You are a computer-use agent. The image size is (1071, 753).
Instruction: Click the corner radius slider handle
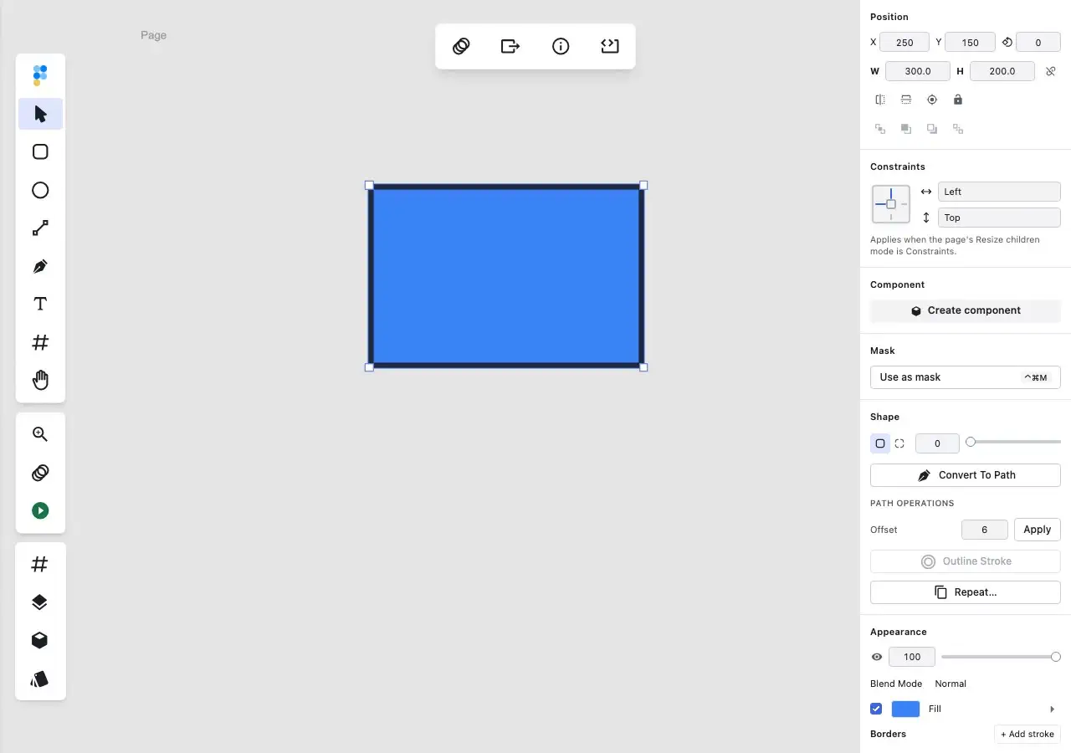tap(971, 442)
